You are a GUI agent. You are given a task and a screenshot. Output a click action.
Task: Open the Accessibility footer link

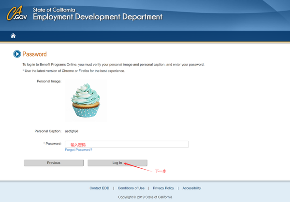[x=191, y=188]
